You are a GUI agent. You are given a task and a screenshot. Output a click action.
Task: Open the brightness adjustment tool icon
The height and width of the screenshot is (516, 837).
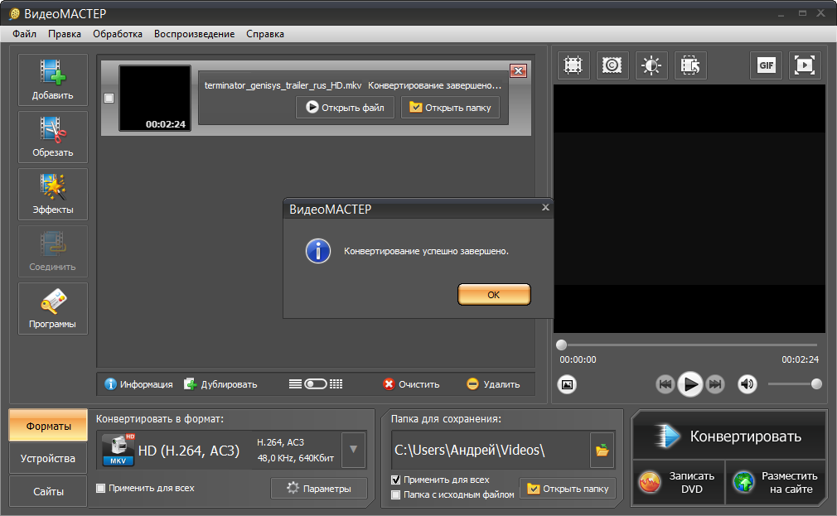click(651, 65)
